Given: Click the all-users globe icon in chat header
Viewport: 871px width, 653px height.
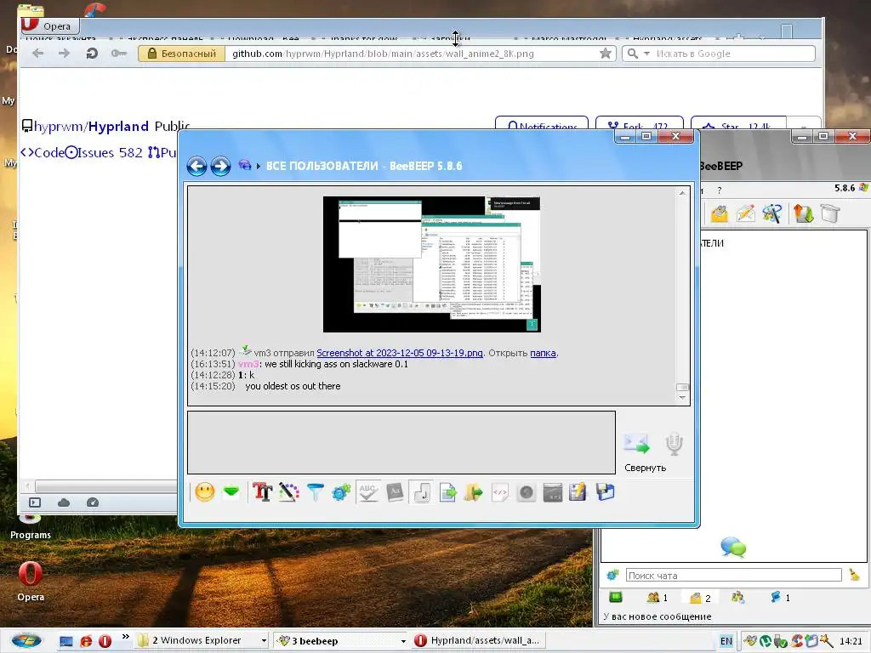Looking at the screenshot, I should (244, 165).
